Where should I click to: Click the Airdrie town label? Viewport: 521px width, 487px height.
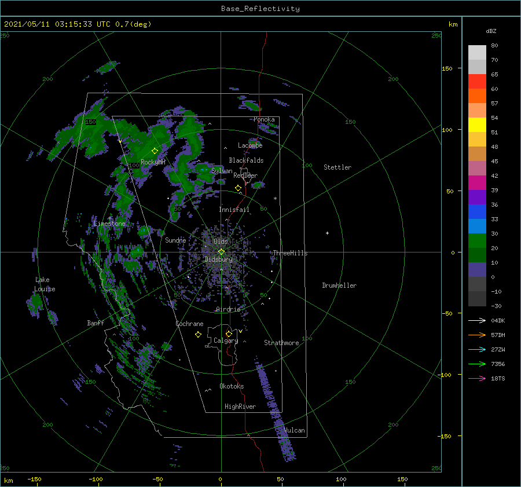coord(228,309)
